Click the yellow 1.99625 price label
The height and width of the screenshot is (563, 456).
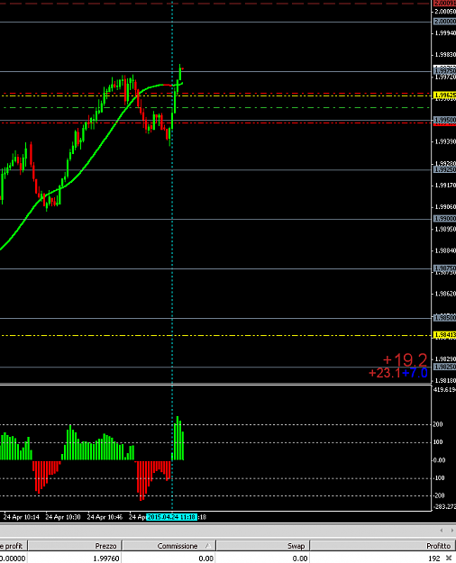coord(445,95)
